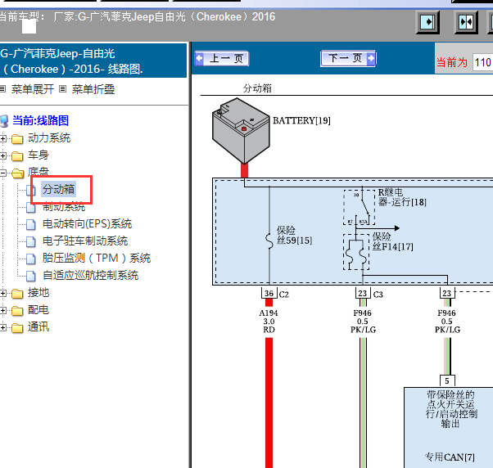Click document icon beside 自适应巡航控制系统
The width and height of the screenshot is (493, 468).
pyautogui.click(x=31, y=276)
